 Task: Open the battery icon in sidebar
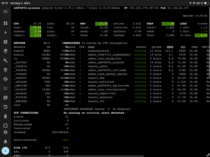click(5, 116)
